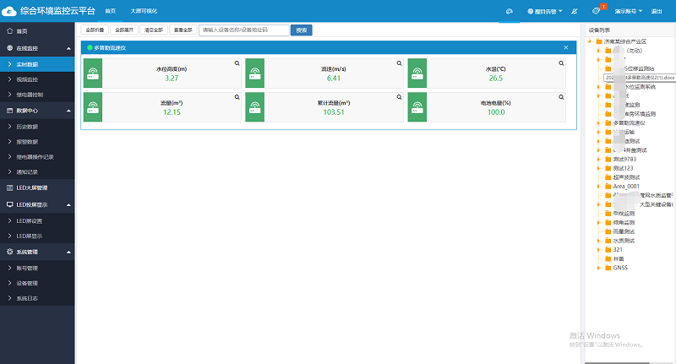This screenshot has height=364, width=676.
Task: Select 水质测试 in the device tree
Action: (624, 241)
